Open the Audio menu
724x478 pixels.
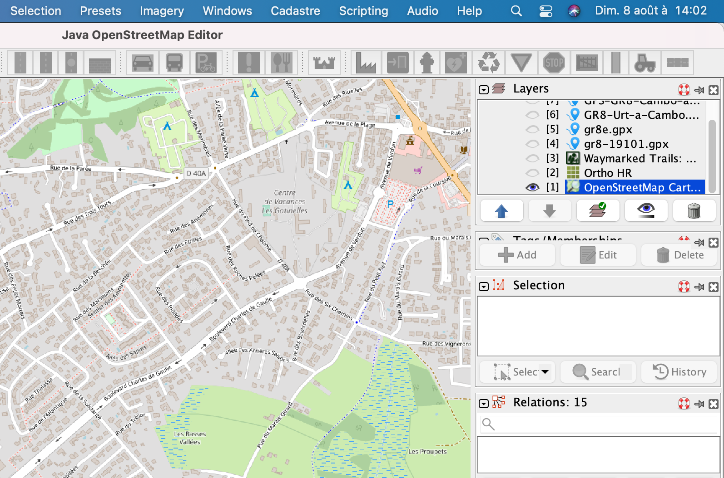(x=423, y=11)
